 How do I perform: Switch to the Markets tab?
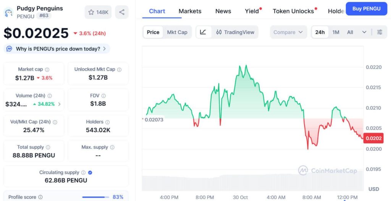[190, 11]
